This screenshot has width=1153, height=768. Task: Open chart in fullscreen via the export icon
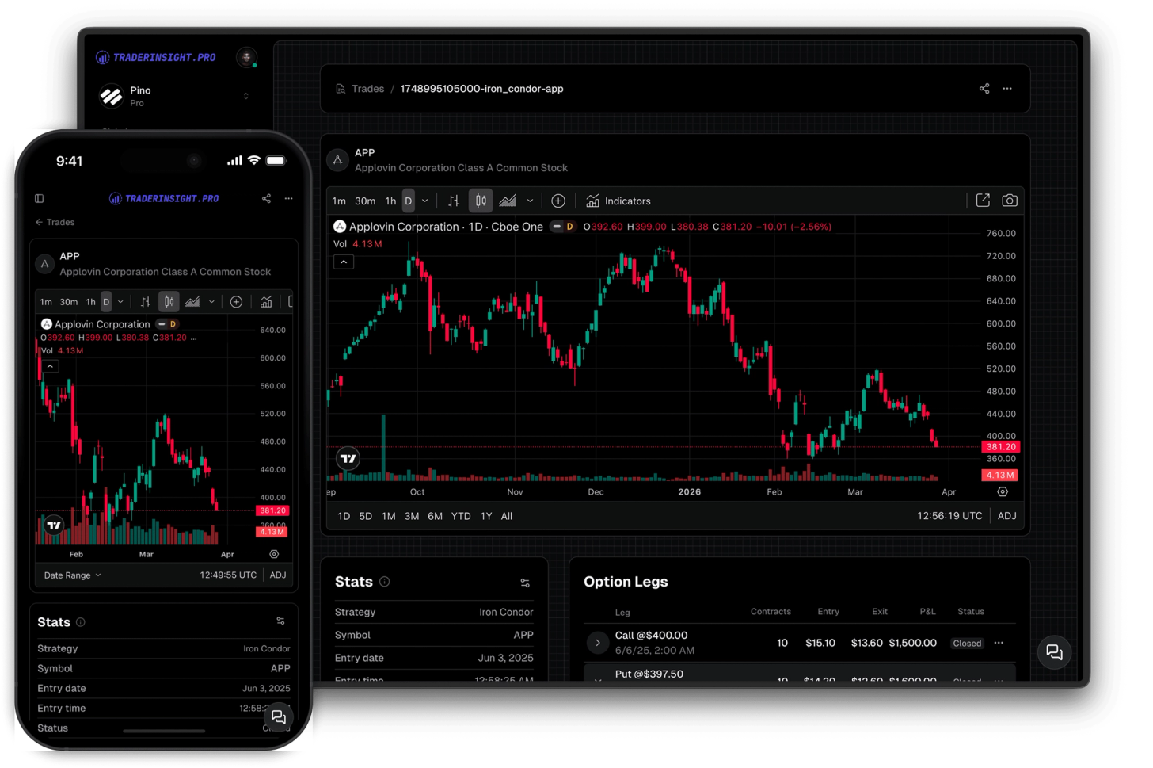[983, 201]
